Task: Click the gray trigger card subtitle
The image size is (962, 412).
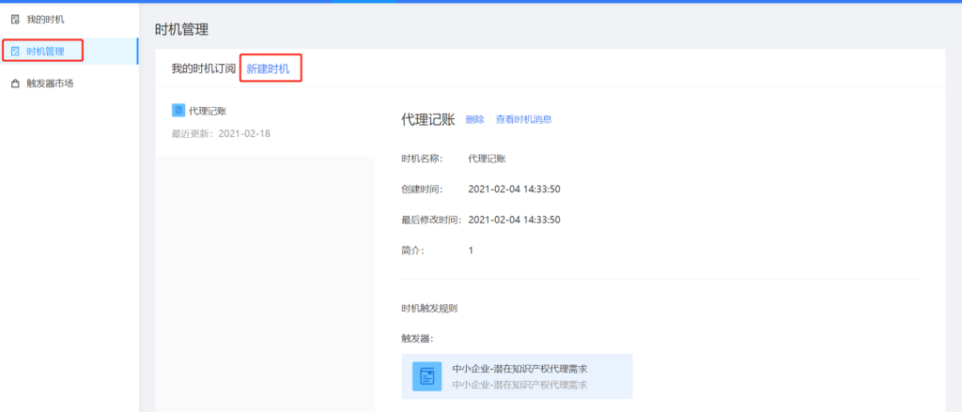Action: click(520, 385)
